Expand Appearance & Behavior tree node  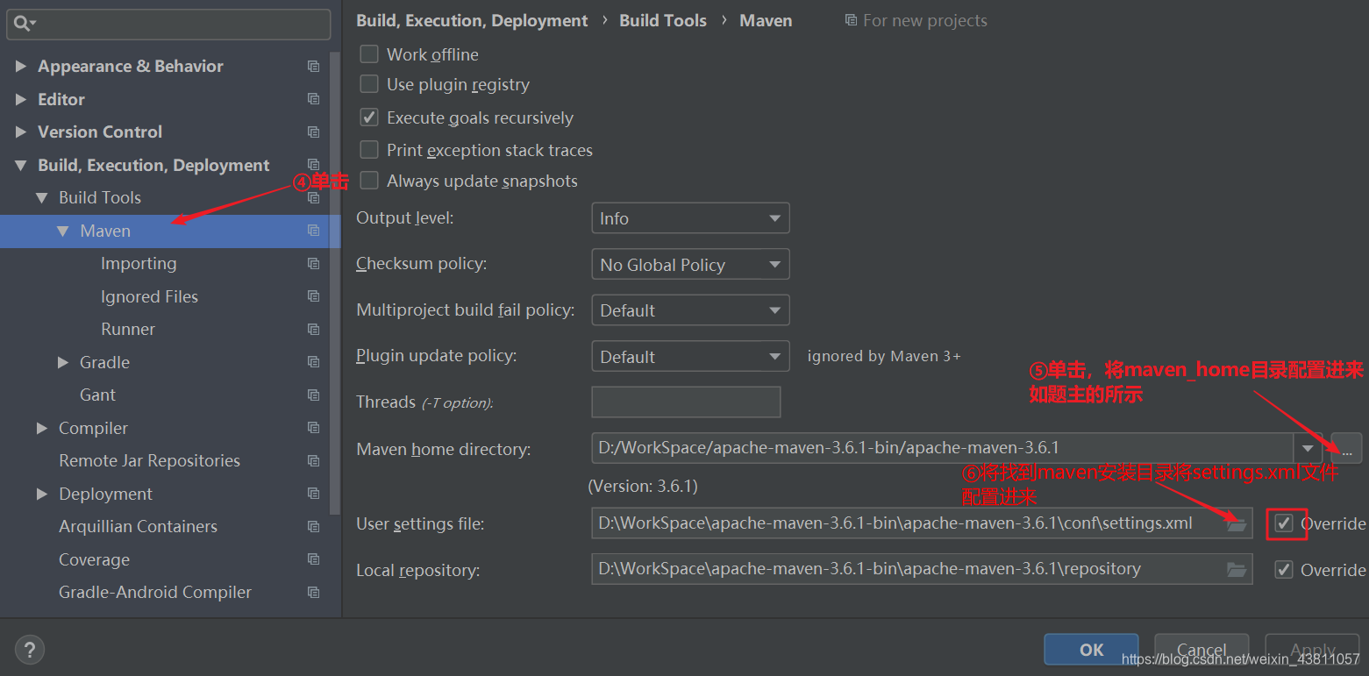[x=21, y=66]
